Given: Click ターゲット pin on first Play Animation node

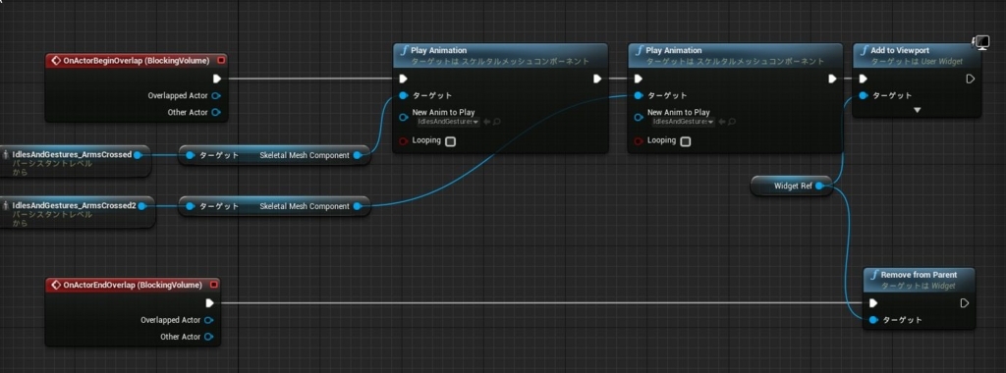Looking at the screenshot, I should (x=403, y=96).
